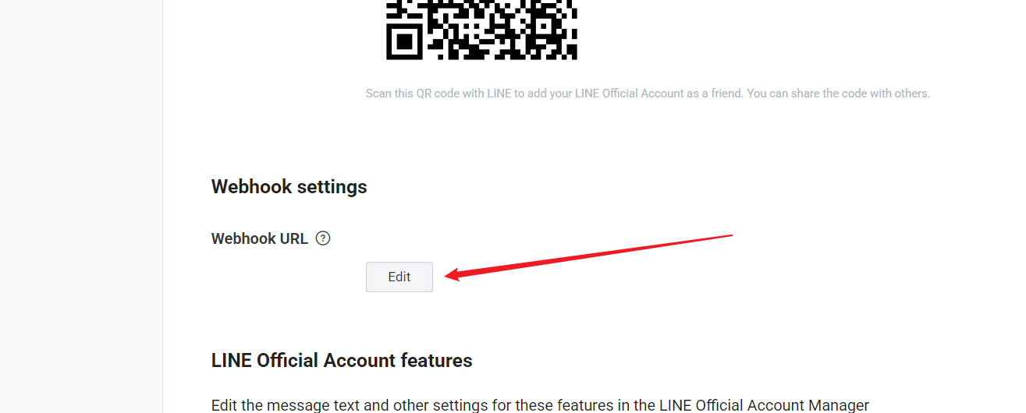Click the right edge of the QR code

575,30
